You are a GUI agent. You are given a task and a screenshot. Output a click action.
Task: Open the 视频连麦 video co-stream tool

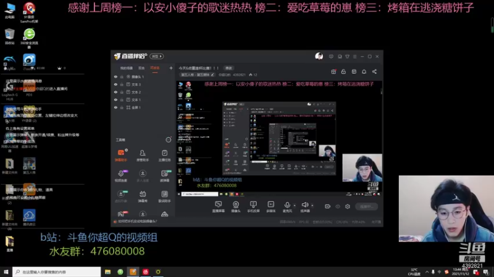120,176
